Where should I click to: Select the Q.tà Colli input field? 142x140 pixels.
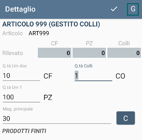click(93, 76)
